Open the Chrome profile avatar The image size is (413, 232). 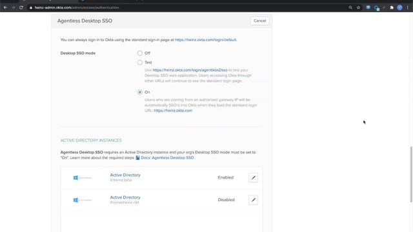coord(399,8)
